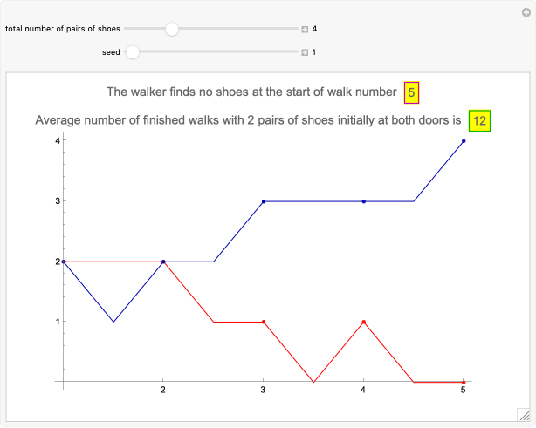The width and height of the screenshot is (536, 428).
Task: Click the 'seed' label
Action: click(111, 52)
